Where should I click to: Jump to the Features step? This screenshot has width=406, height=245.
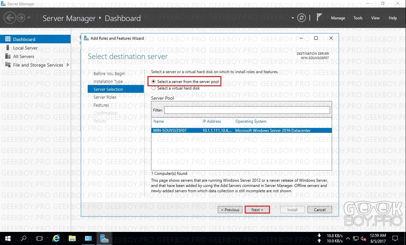(x=101, y=105)
